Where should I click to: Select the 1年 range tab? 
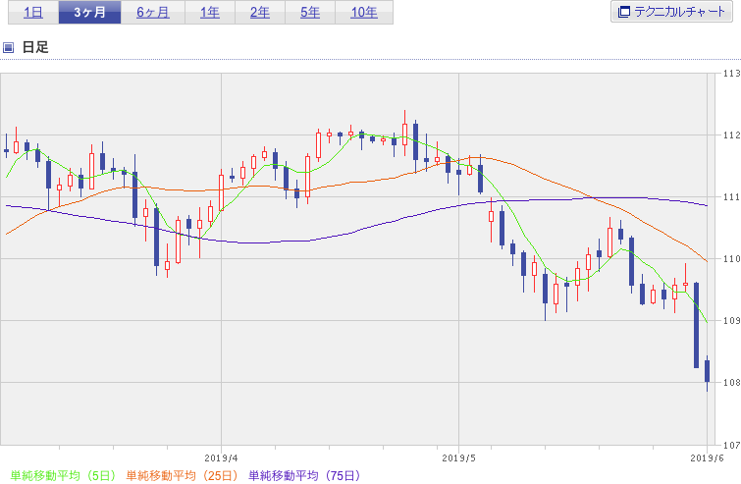click(210, 13)
